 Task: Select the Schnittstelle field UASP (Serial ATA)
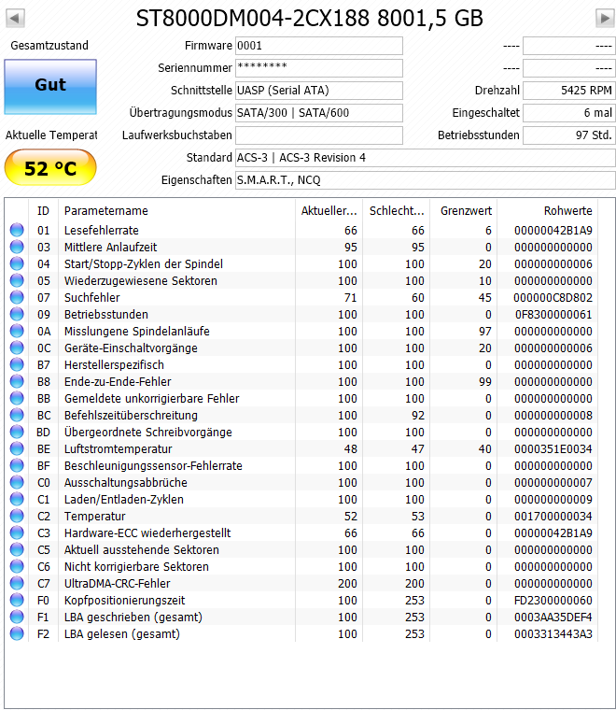tap(319, 91)
